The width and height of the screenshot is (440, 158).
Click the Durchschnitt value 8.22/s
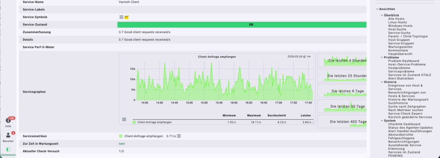click(x=281, y=122)
